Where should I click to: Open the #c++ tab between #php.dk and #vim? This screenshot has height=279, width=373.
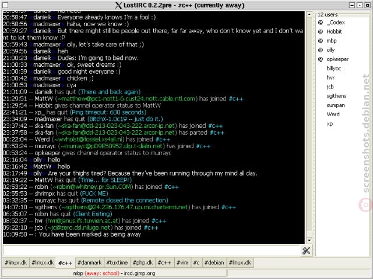(164, 263)
